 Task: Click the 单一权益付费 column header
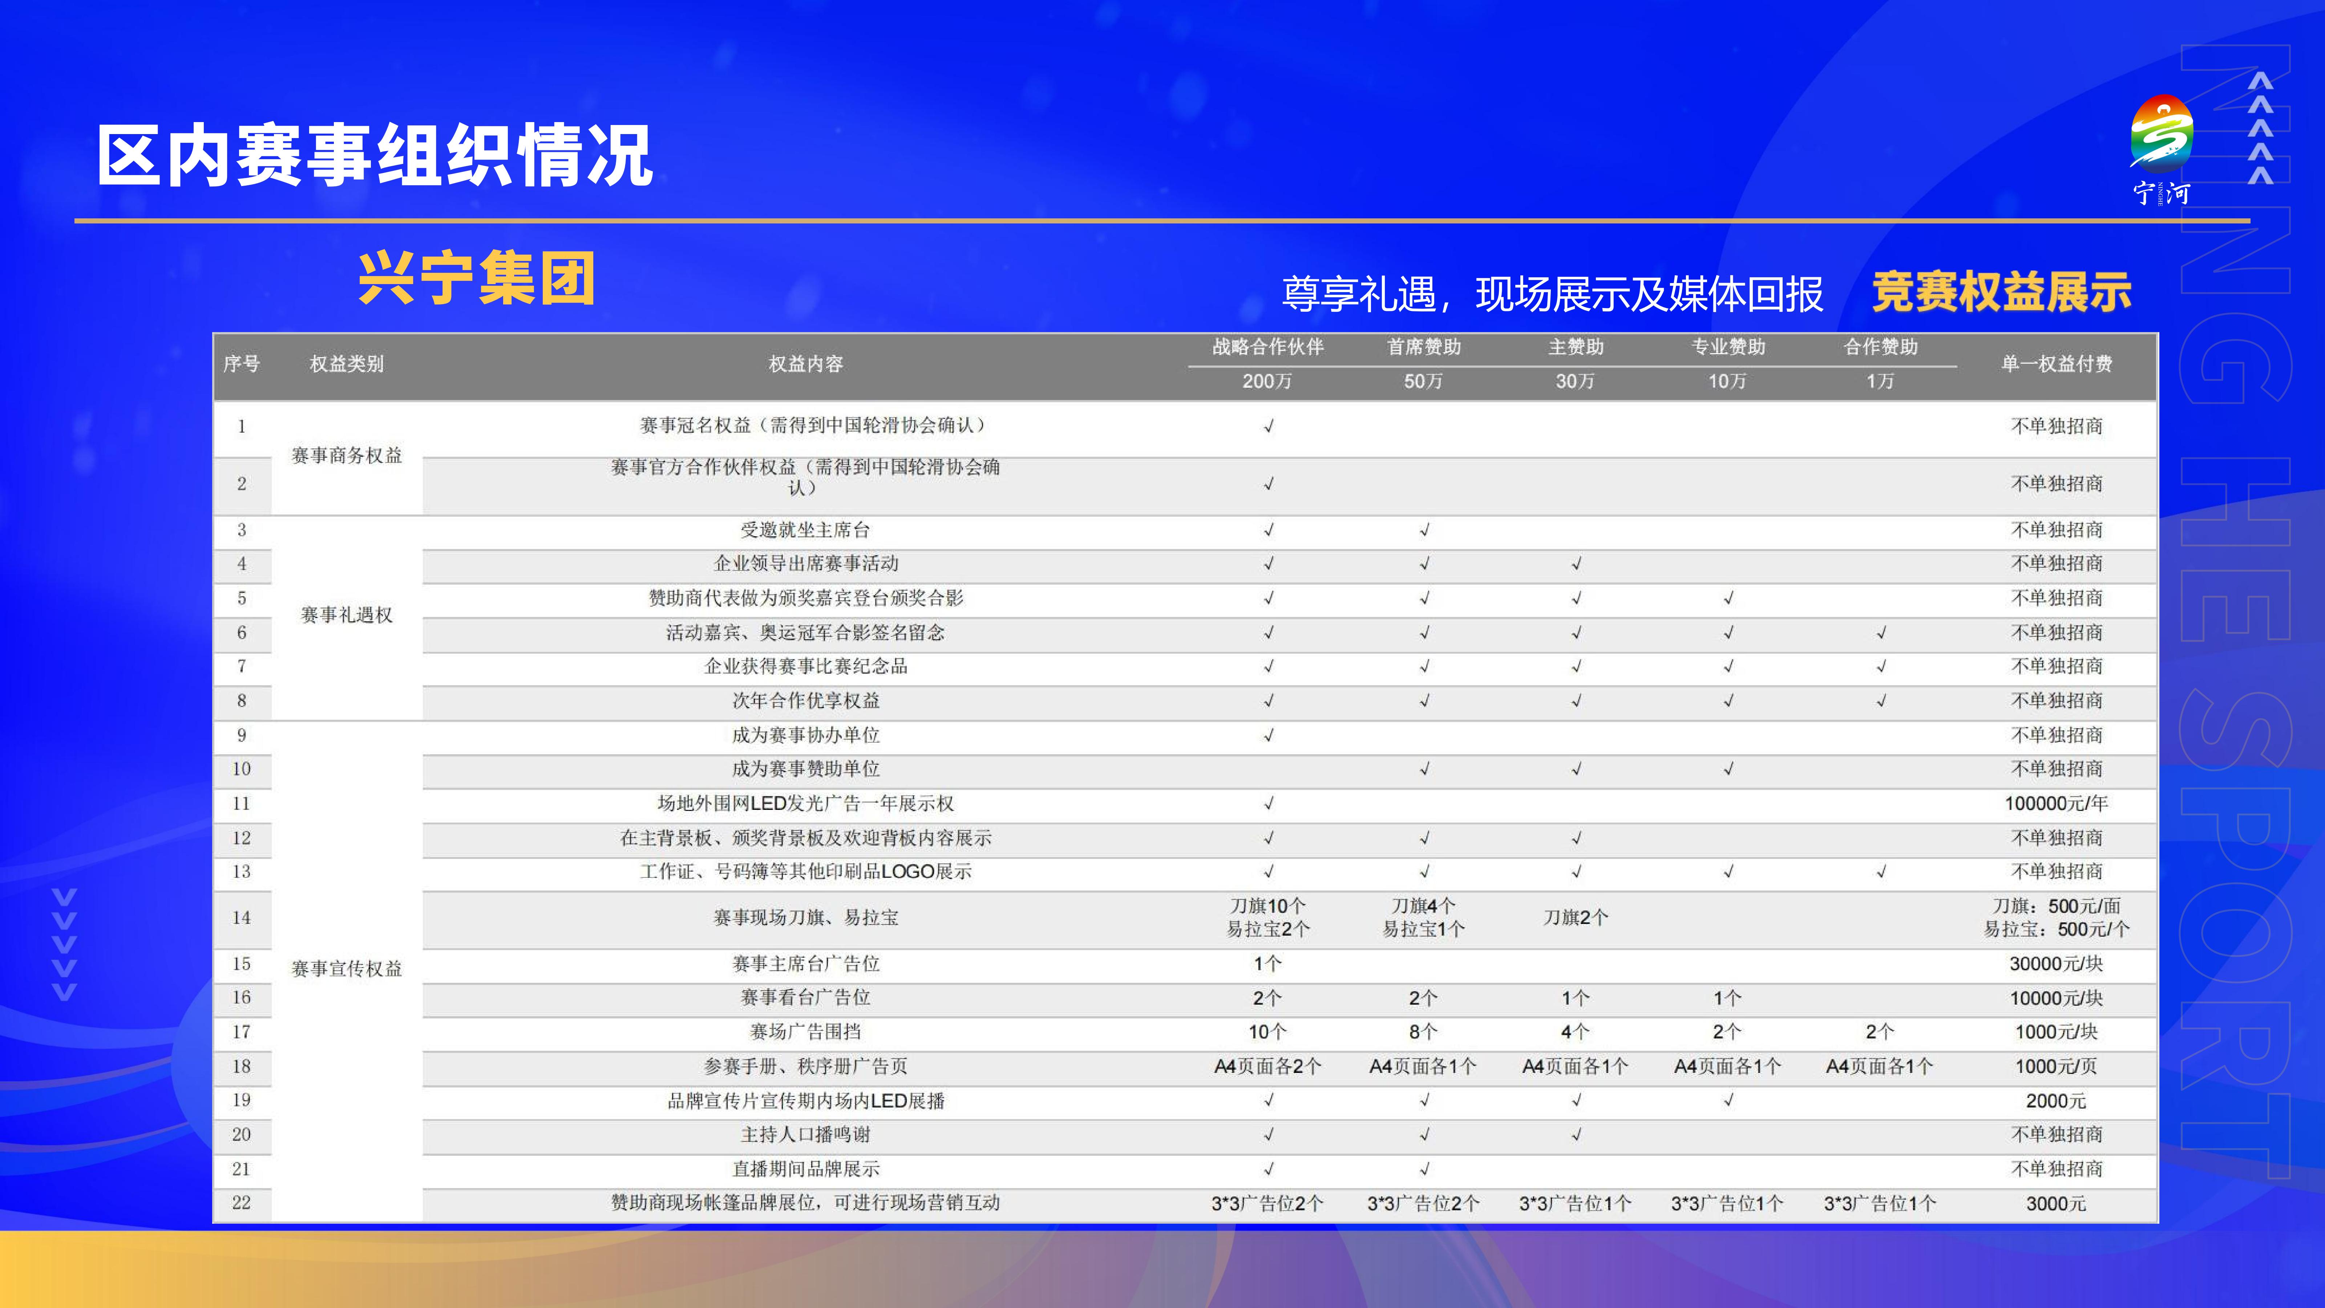point(2057,364)
